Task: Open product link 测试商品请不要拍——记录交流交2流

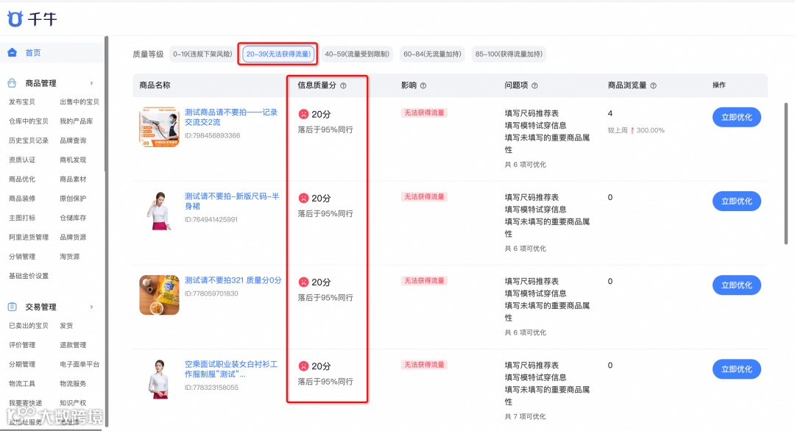Action: (x=230, y=117)
